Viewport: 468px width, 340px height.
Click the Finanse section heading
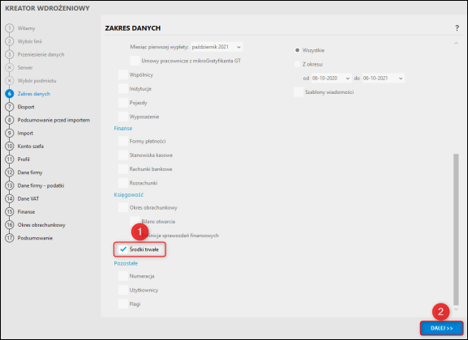(x=123, y=129)
